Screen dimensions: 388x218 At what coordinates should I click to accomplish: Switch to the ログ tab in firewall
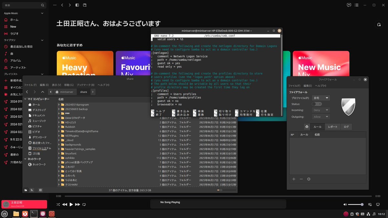pyautogui.click(x=346, y=127)
